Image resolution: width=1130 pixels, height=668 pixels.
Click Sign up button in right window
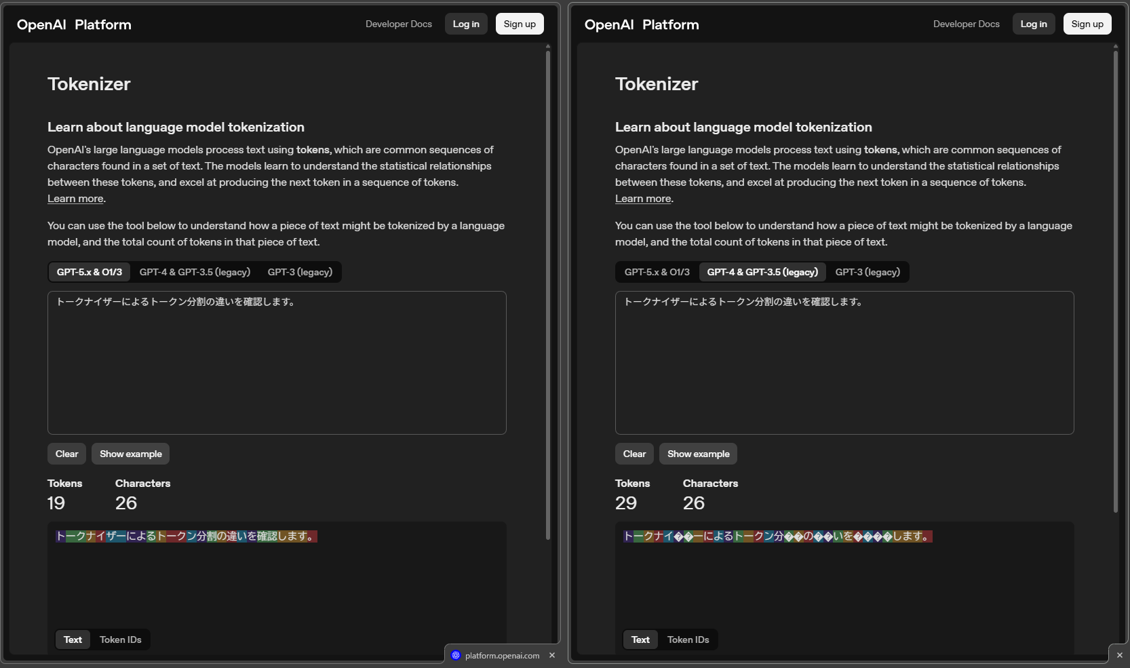pos(1087,24)
